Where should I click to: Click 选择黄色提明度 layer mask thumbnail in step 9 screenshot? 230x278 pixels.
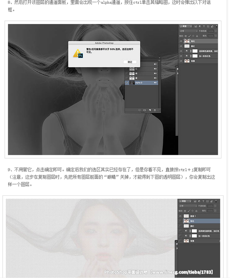click(x=194, y=231)
